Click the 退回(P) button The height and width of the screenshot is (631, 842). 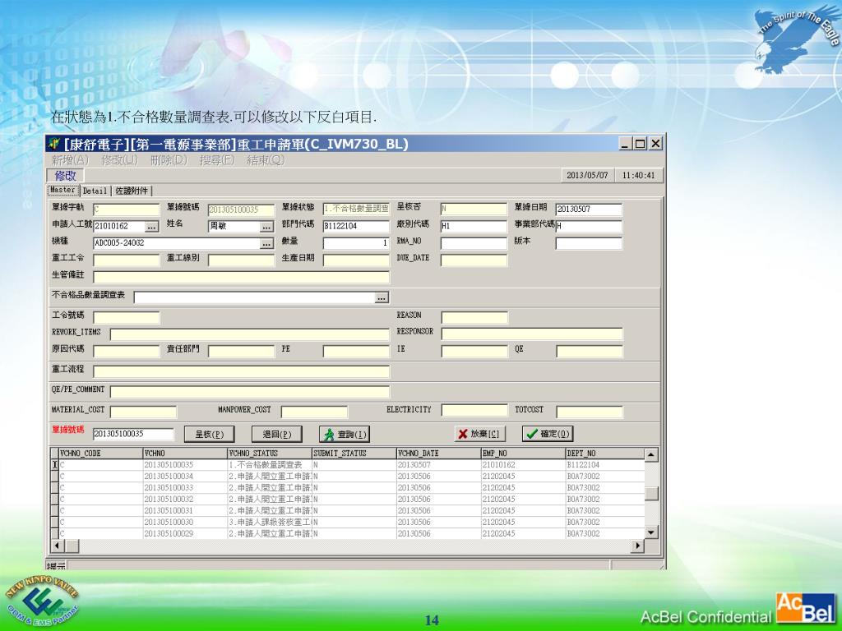click(x=277, y=434)
